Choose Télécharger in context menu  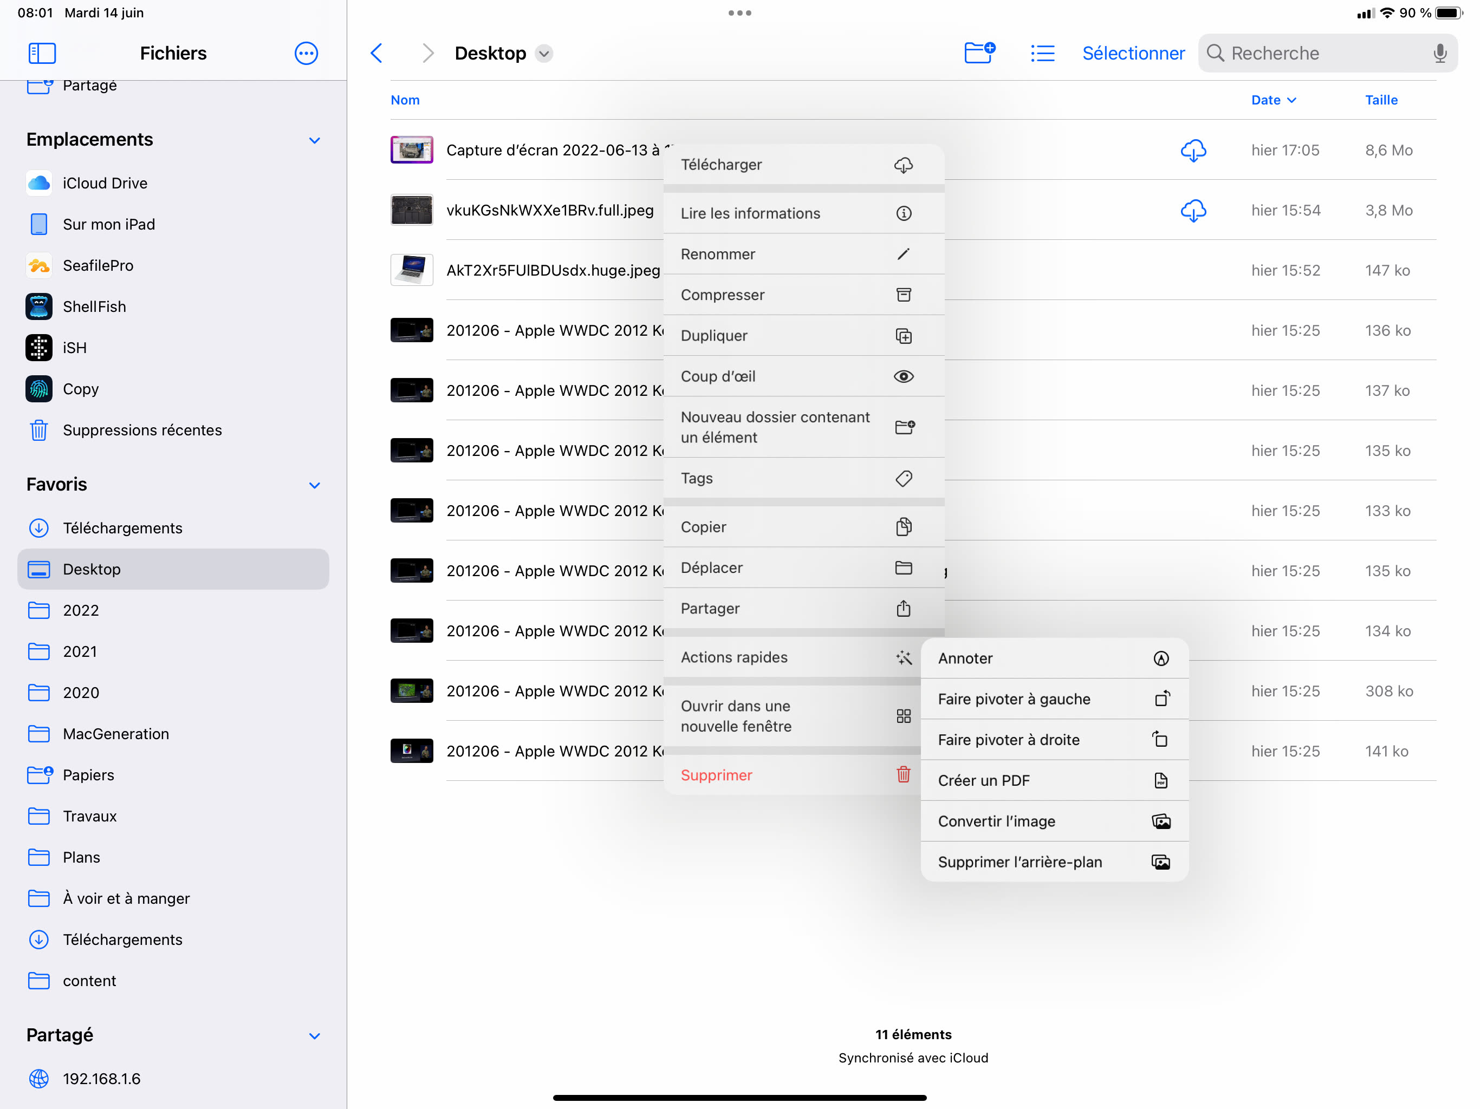(x=803, y=165)
